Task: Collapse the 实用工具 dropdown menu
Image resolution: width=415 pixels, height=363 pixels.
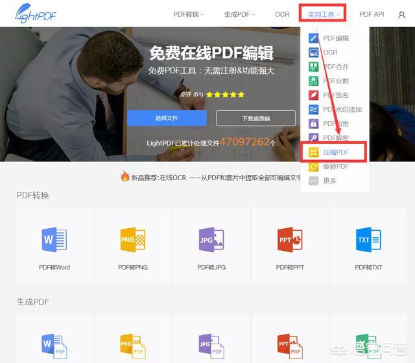Action: 324,14
